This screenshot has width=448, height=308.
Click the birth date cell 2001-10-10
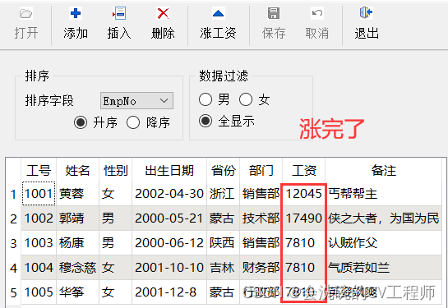pos(169,268)
